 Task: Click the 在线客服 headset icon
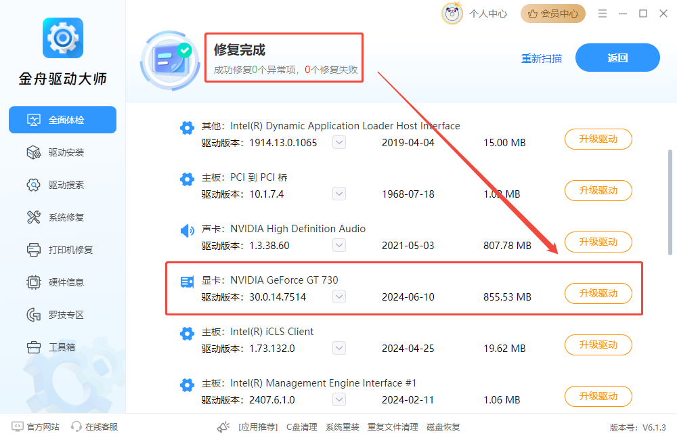(77, 426)
